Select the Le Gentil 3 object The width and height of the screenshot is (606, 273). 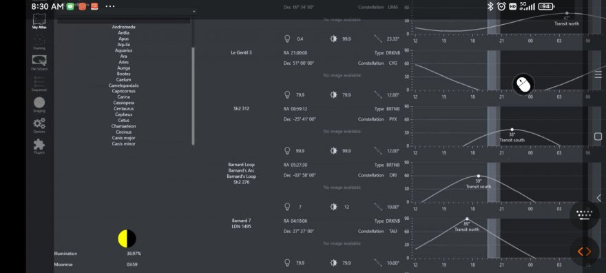click(241, 52)
